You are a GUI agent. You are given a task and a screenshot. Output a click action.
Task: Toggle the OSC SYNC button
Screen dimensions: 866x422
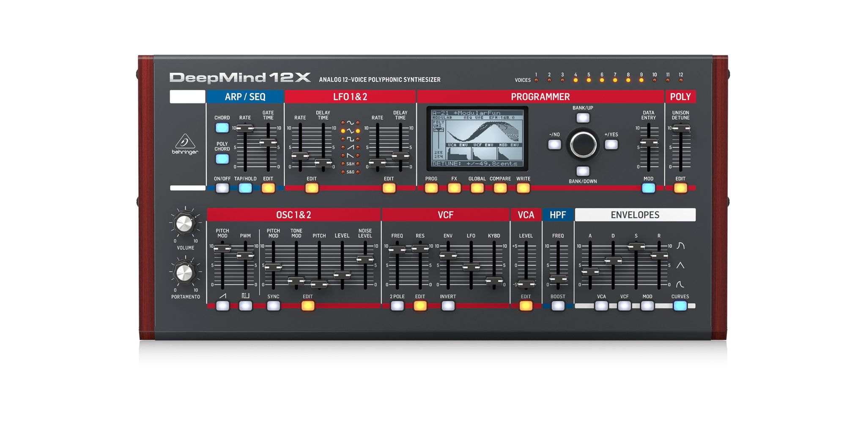click(273, 306)
